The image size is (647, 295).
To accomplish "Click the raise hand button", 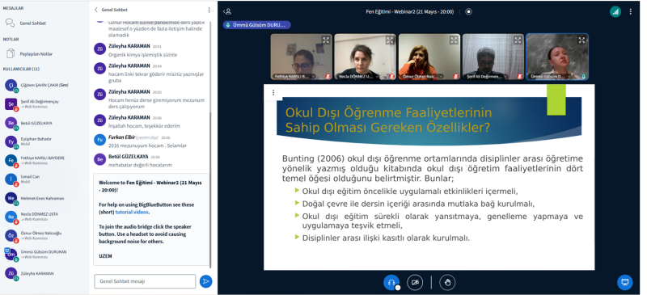I will click(x=447, y=283).
